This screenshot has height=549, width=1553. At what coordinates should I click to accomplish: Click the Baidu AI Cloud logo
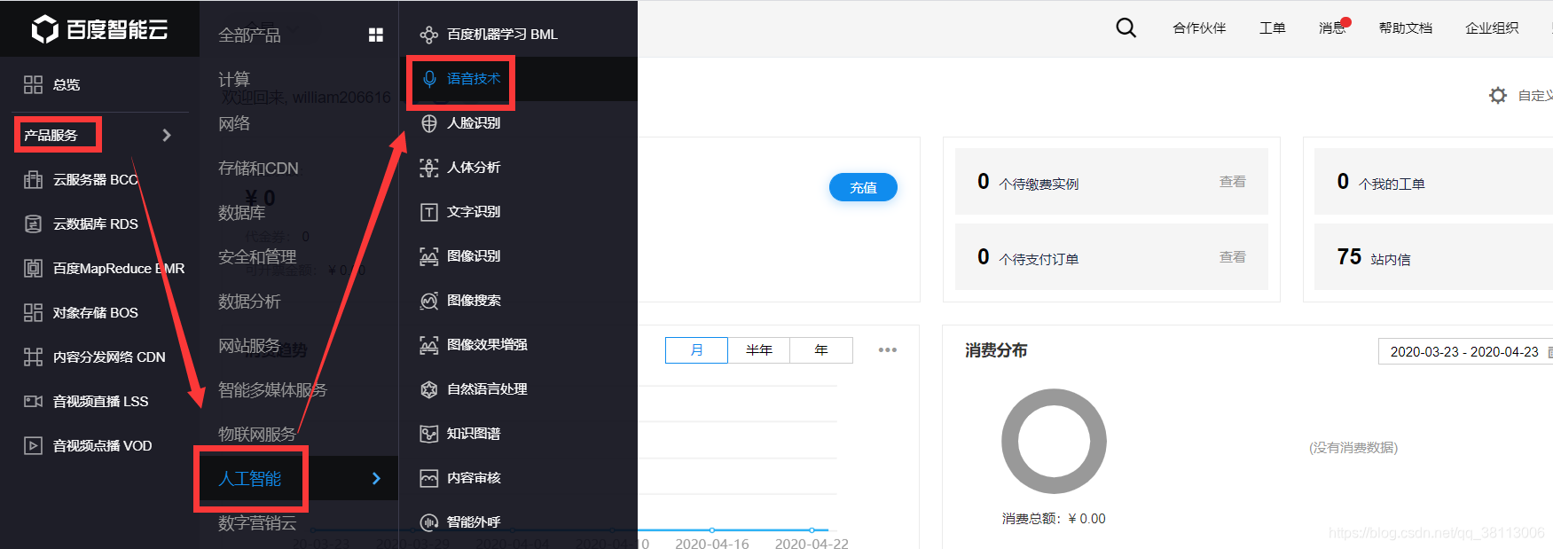[99, 29]
